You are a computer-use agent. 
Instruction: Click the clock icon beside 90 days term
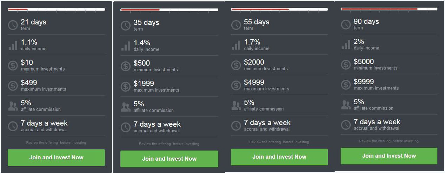click(x=346, y=25)
